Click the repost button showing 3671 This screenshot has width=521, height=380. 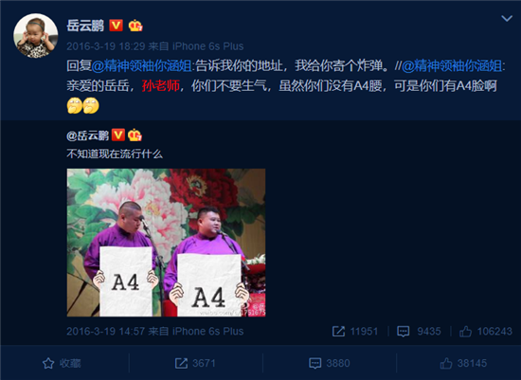195,363
